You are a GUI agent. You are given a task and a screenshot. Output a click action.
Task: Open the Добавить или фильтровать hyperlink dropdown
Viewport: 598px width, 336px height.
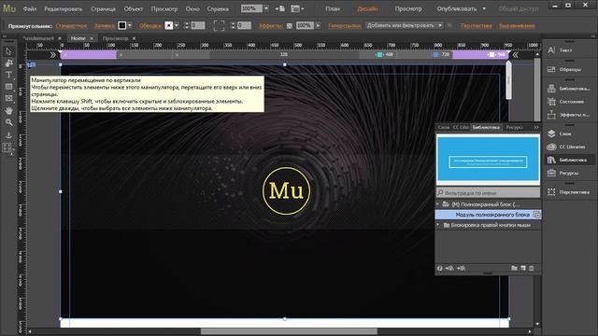405,25
